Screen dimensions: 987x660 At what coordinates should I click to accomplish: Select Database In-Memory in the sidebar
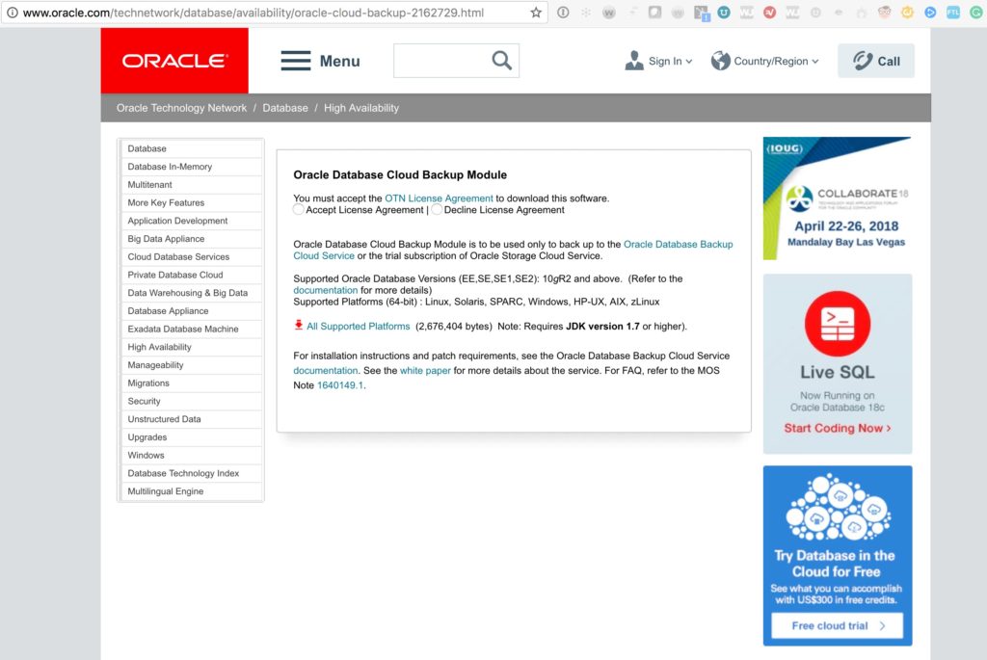170,167
